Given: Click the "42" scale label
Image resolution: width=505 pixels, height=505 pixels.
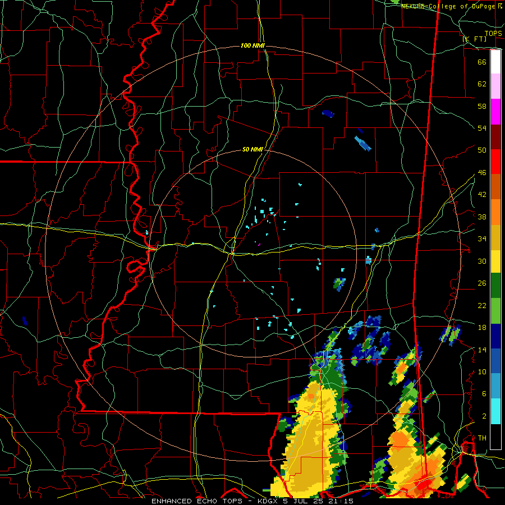Looking at the screenshot, I should click(x=482, y=195).
